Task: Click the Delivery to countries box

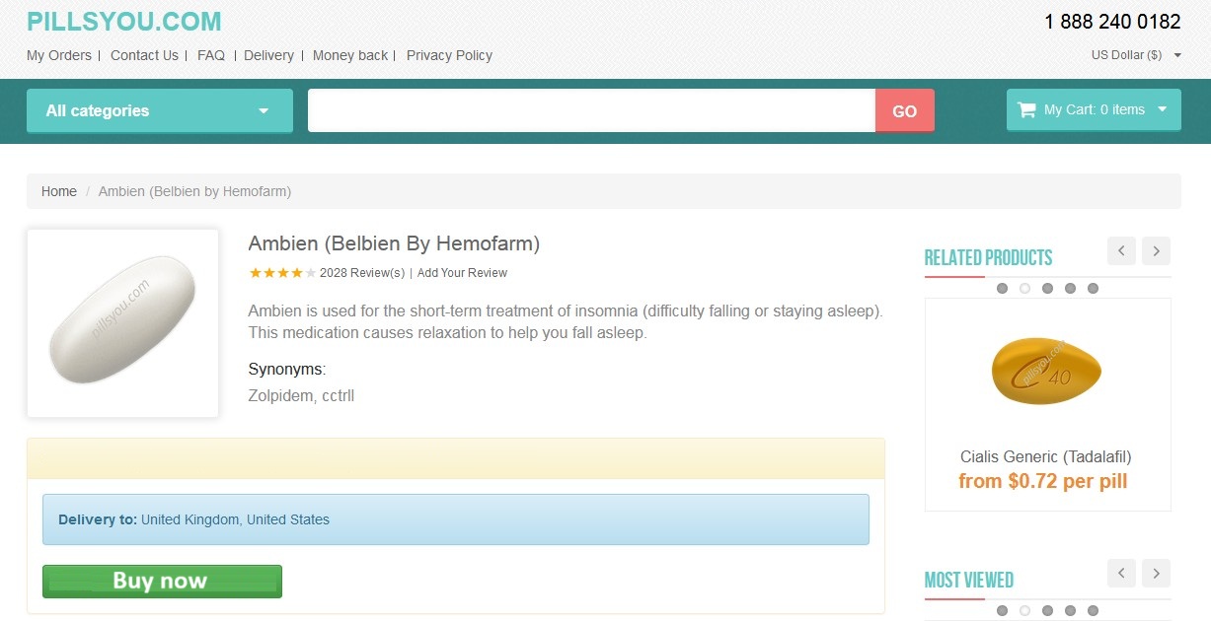Action: click(456, 519)
